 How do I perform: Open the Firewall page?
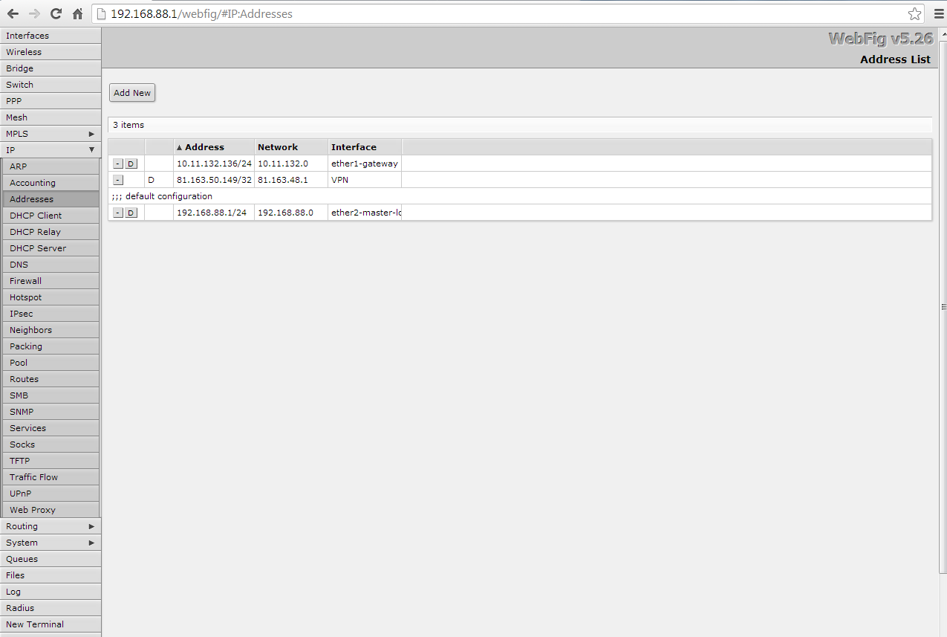[51, 281]
